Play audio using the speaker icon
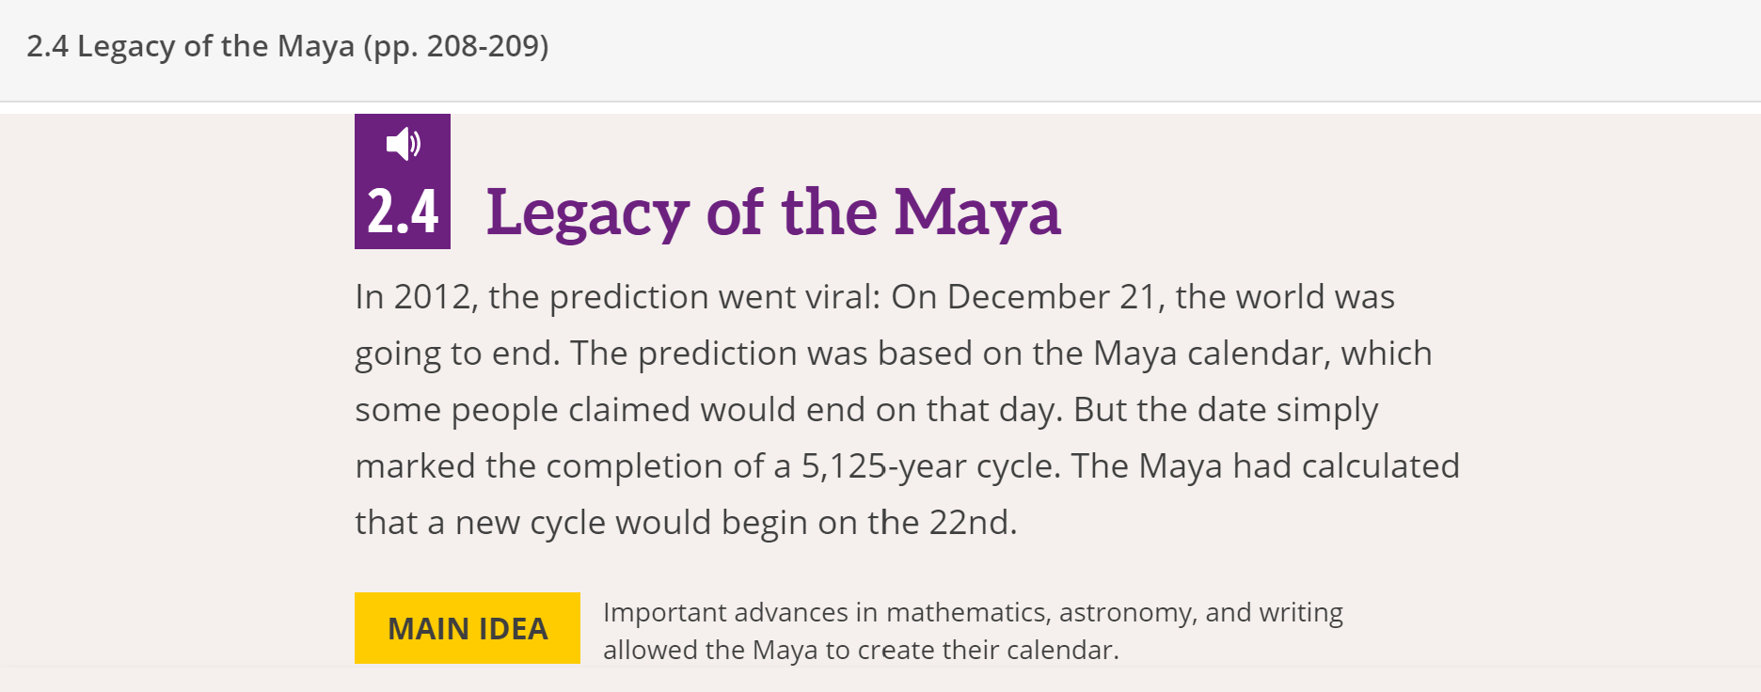The width and height of the screenshot is (1761, 692). (x=404, y=144)
